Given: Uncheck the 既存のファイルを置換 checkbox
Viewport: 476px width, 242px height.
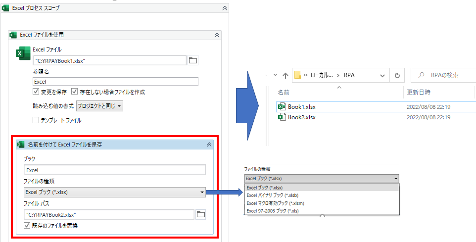Looking at the screenshot, I should [x=27, y=226].
